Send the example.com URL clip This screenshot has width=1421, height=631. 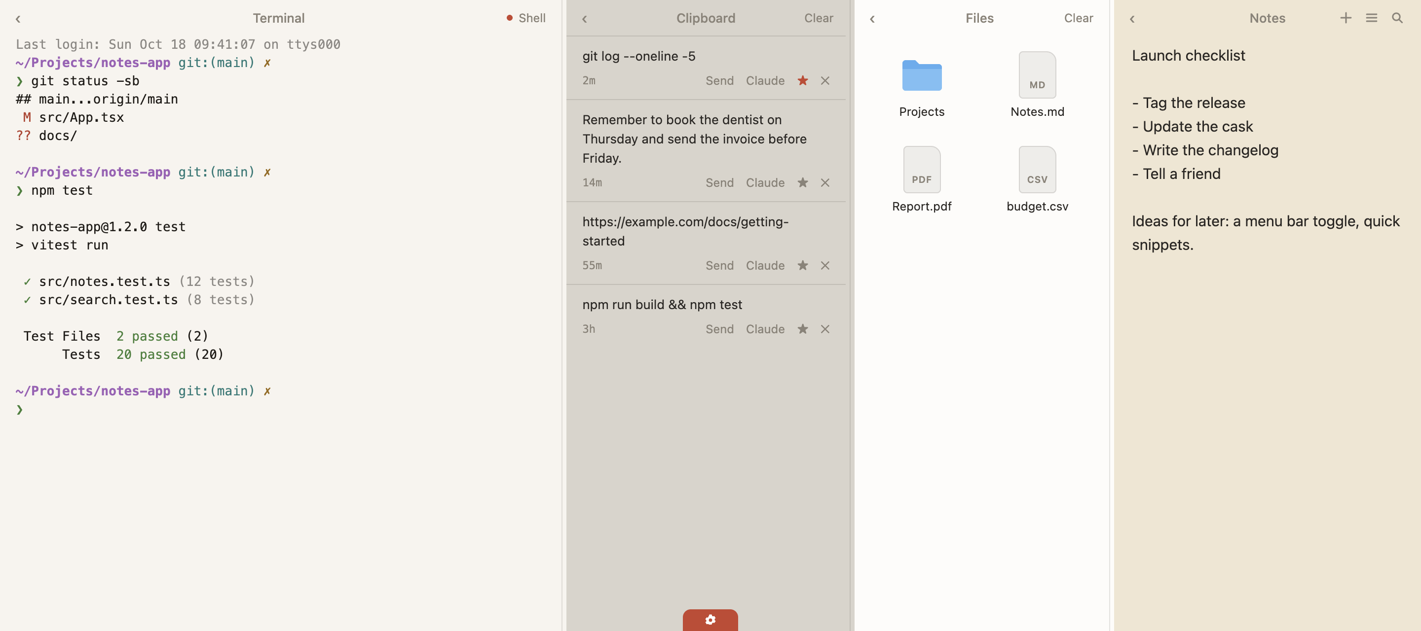[x=719, y=265]
